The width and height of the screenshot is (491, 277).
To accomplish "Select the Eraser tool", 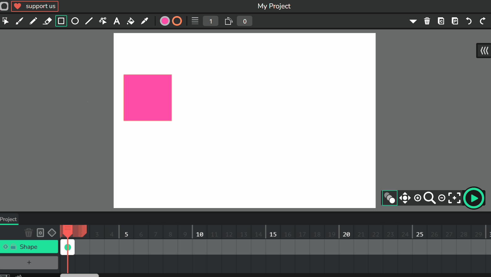I will pyautogui.click(x=47, y=21).
